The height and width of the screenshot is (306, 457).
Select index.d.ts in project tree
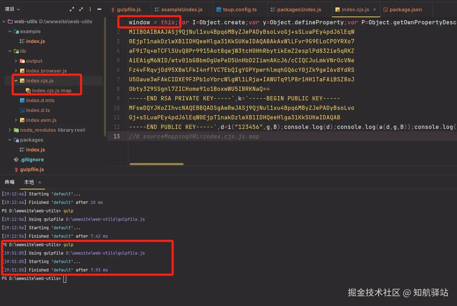[x=38, y=110]
